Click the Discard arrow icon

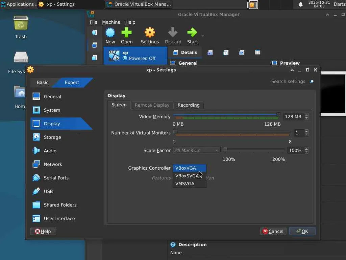coord(173,33)
